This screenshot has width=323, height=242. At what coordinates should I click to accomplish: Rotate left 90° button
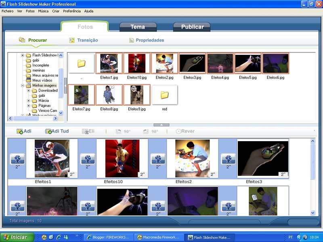[123, 131]
